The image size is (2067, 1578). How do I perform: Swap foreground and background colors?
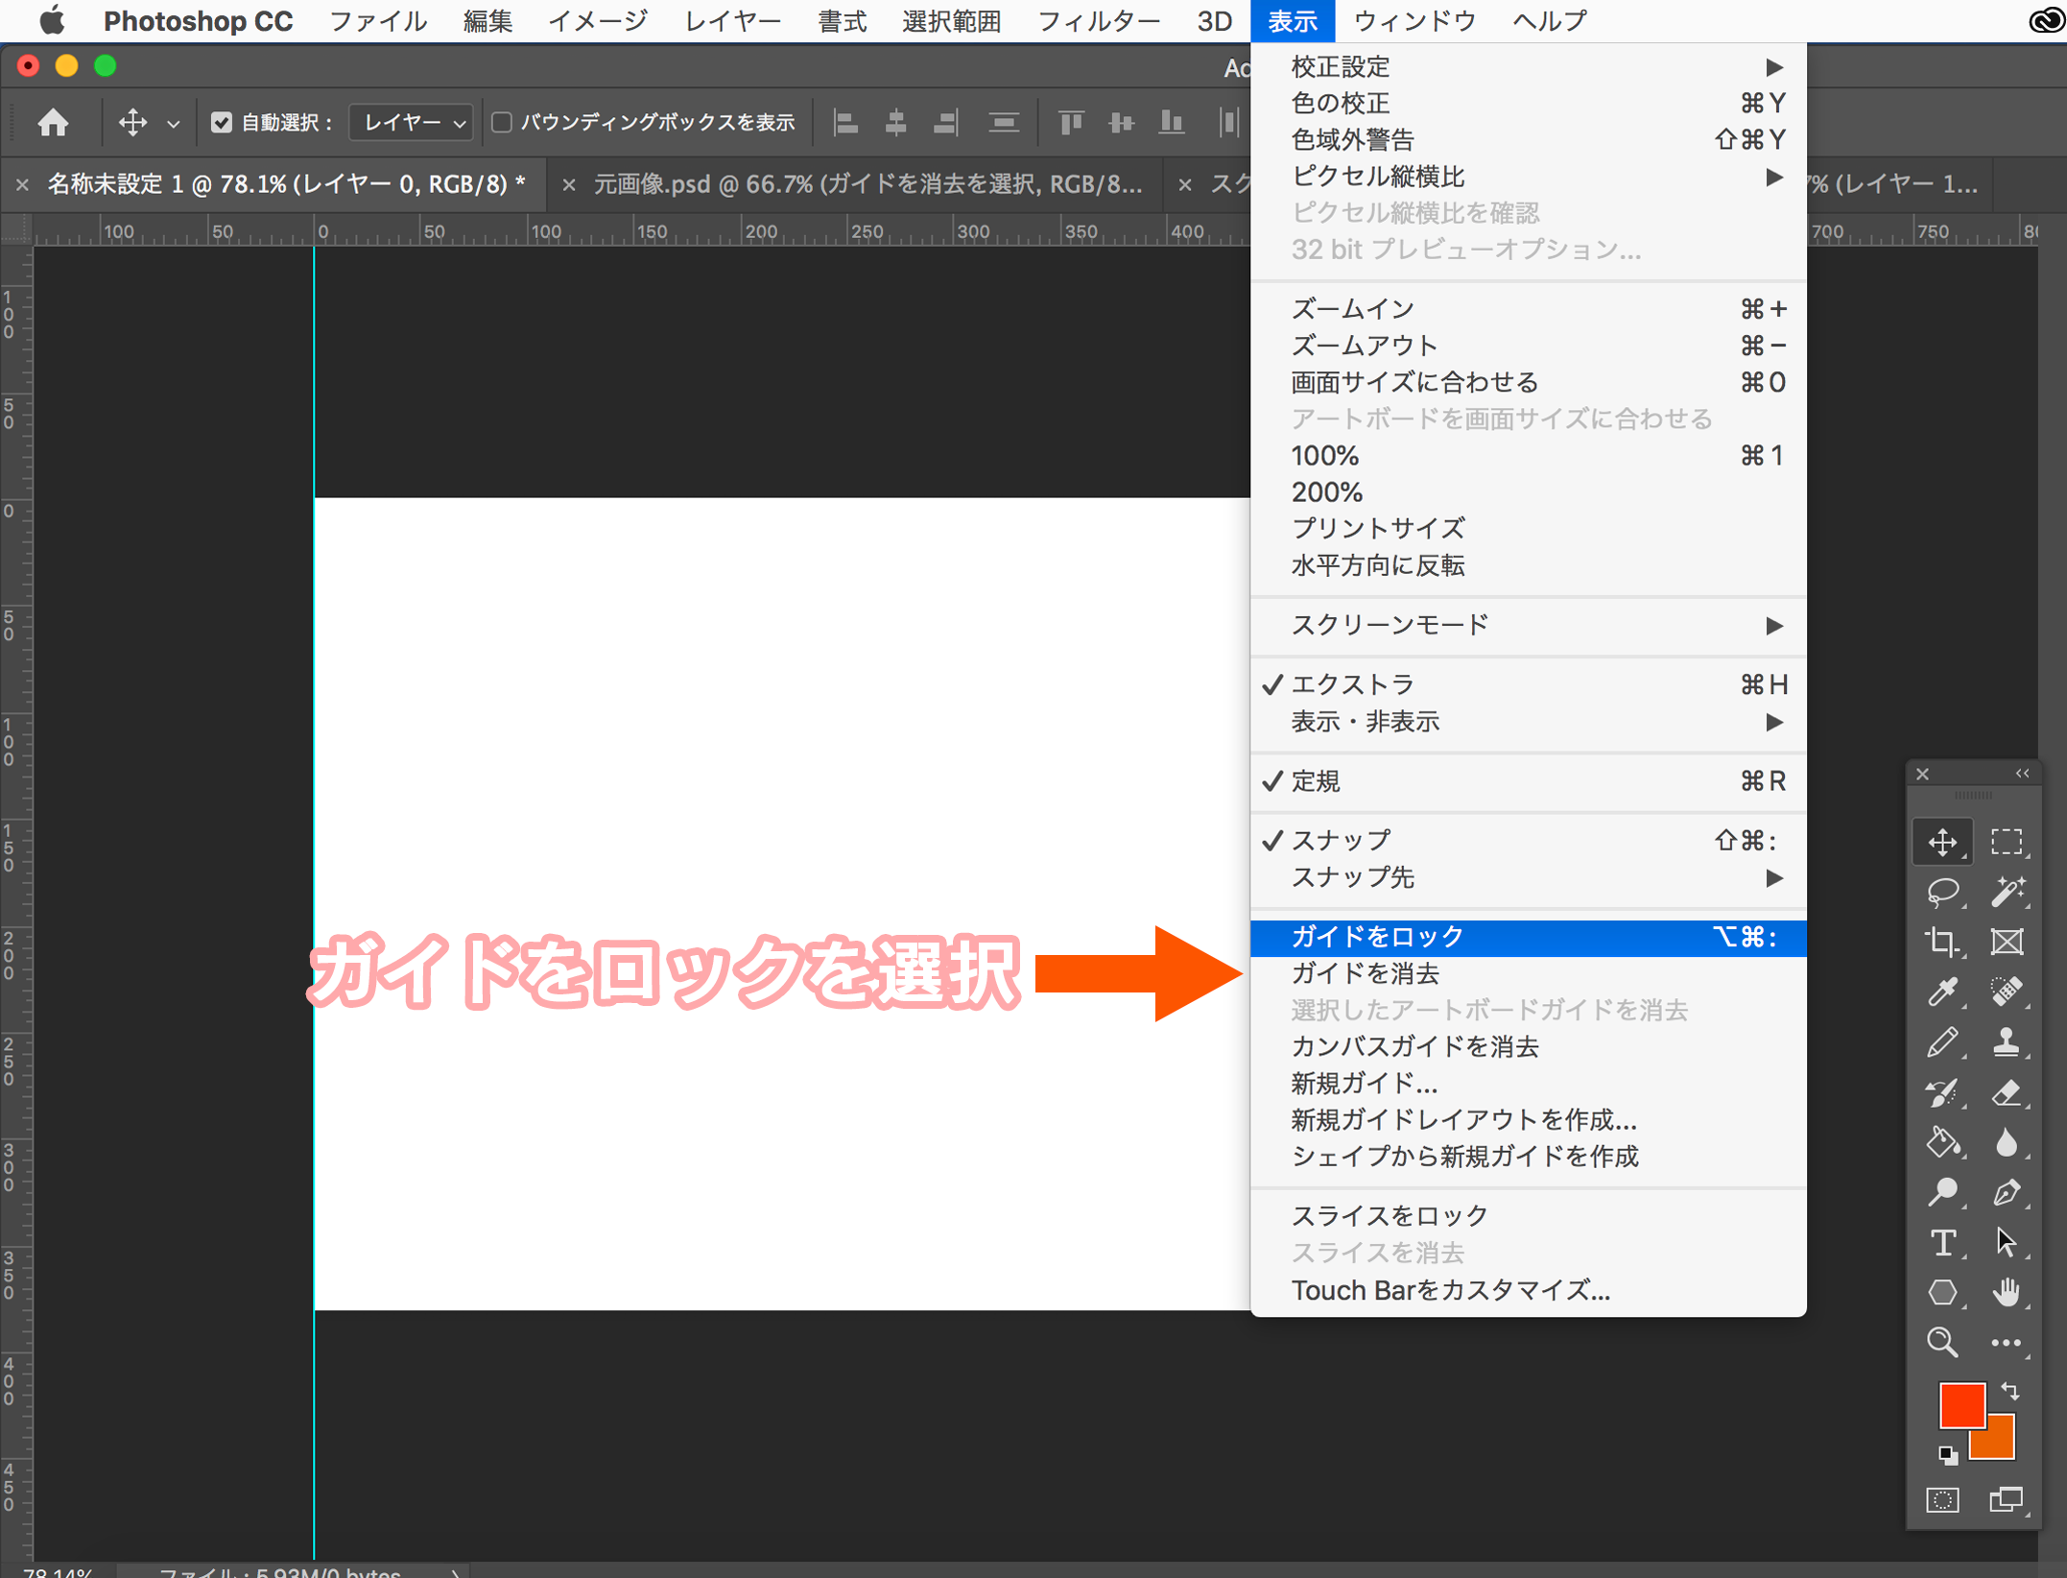click(2010, 1390)
